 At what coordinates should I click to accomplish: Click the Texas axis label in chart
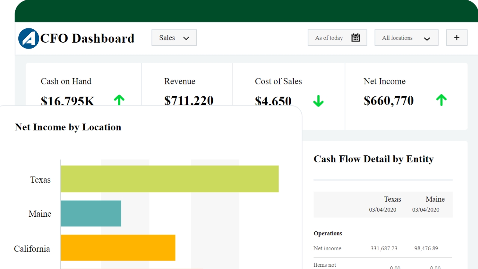coord(40,180)
